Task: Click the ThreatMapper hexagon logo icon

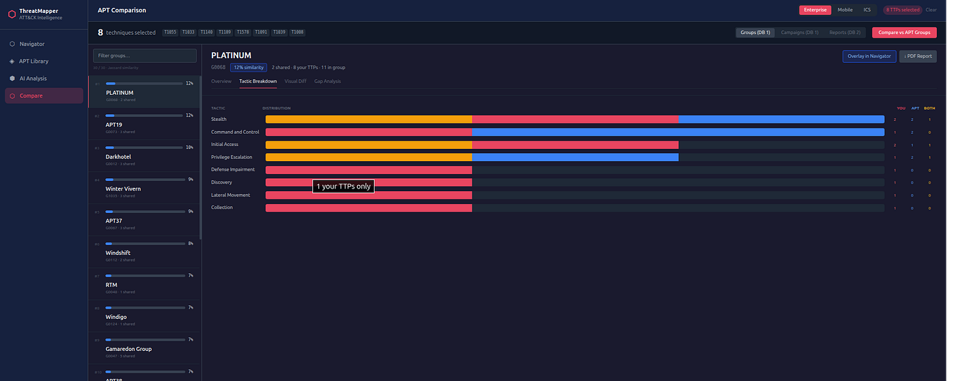Action: tap(12, 14)
